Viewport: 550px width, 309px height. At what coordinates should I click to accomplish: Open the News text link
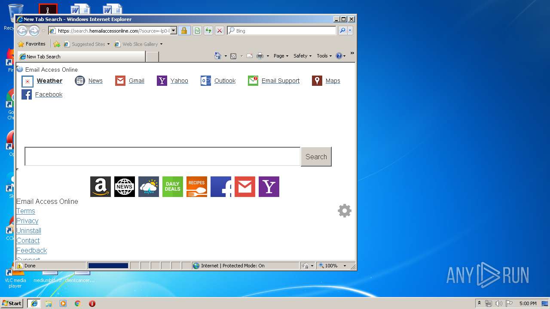95,81
